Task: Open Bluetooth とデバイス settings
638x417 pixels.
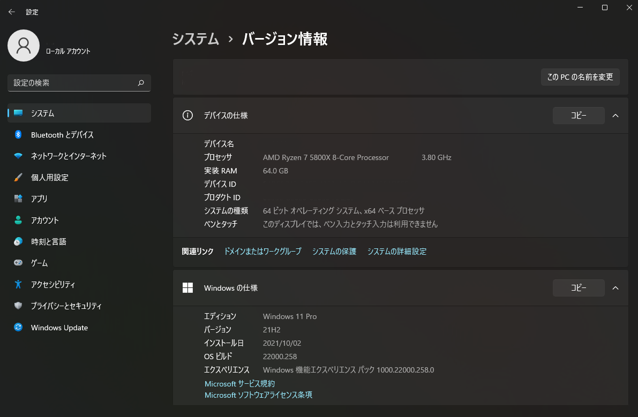Action: tap(79, 134)
